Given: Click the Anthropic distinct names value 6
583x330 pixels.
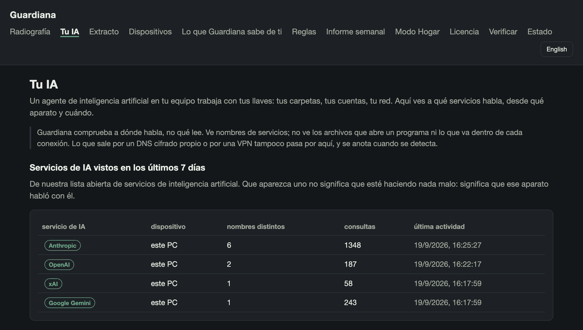Looking at the screenshot, I should click(x=229, y=245).
